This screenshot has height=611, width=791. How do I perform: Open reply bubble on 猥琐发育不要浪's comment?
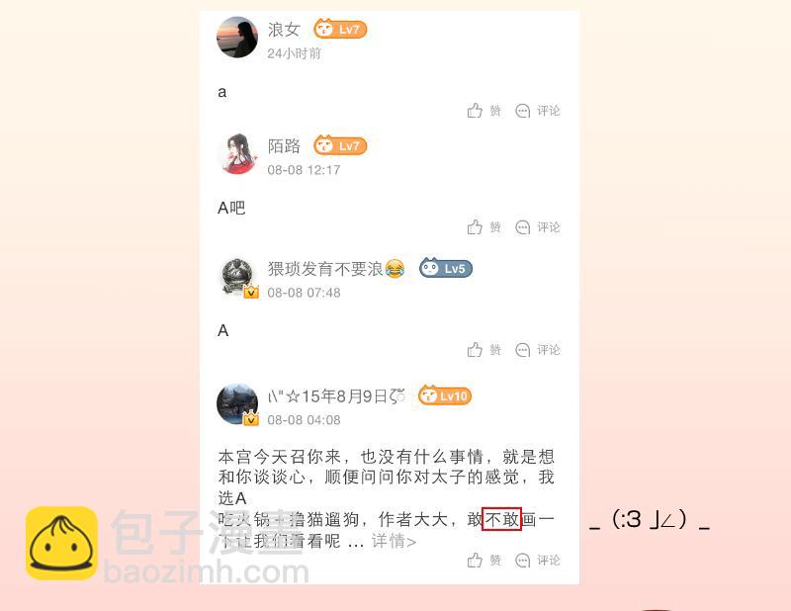538,350
